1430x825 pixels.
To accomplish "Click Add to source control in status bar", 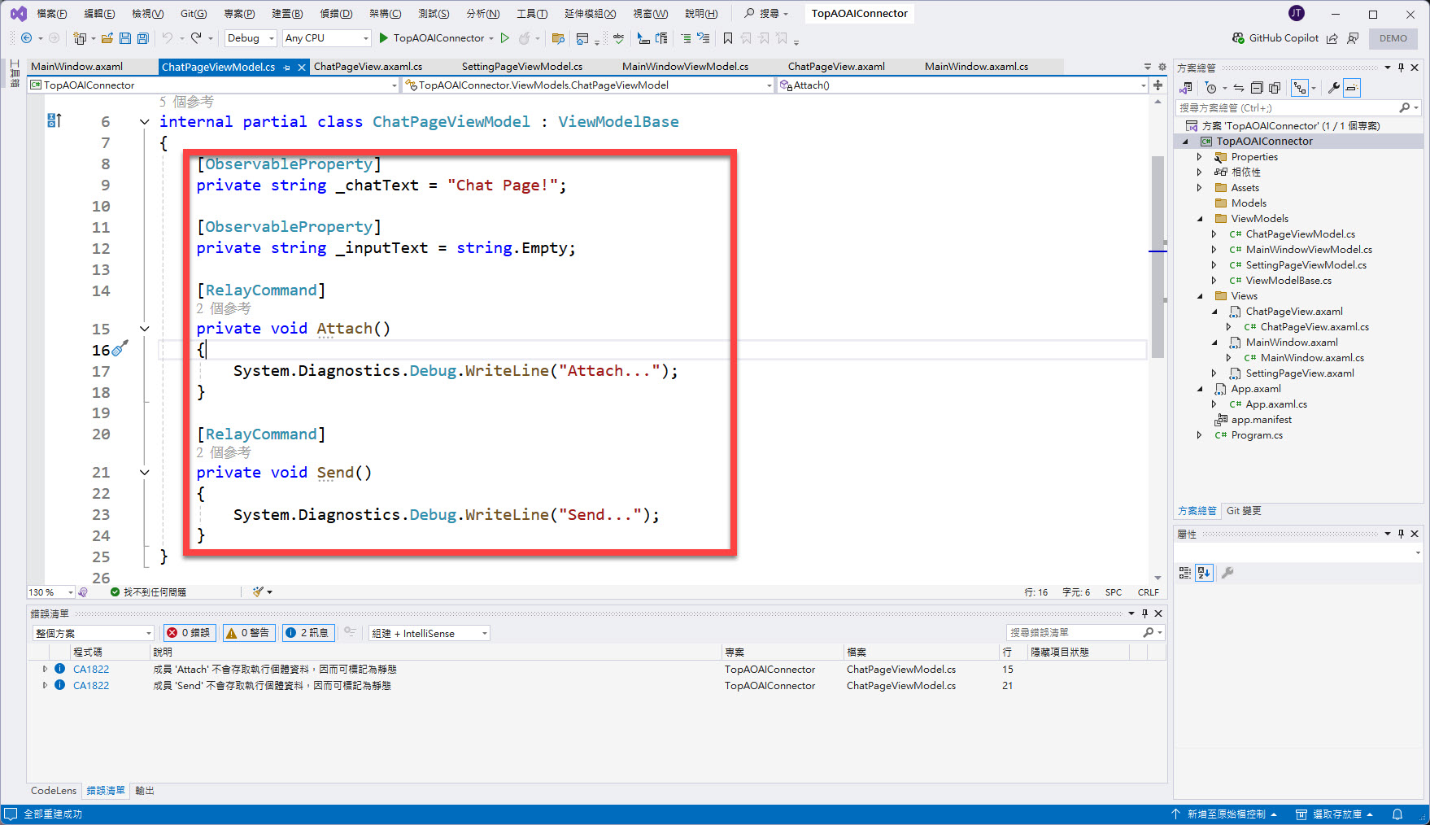I will coord(1224,814).
